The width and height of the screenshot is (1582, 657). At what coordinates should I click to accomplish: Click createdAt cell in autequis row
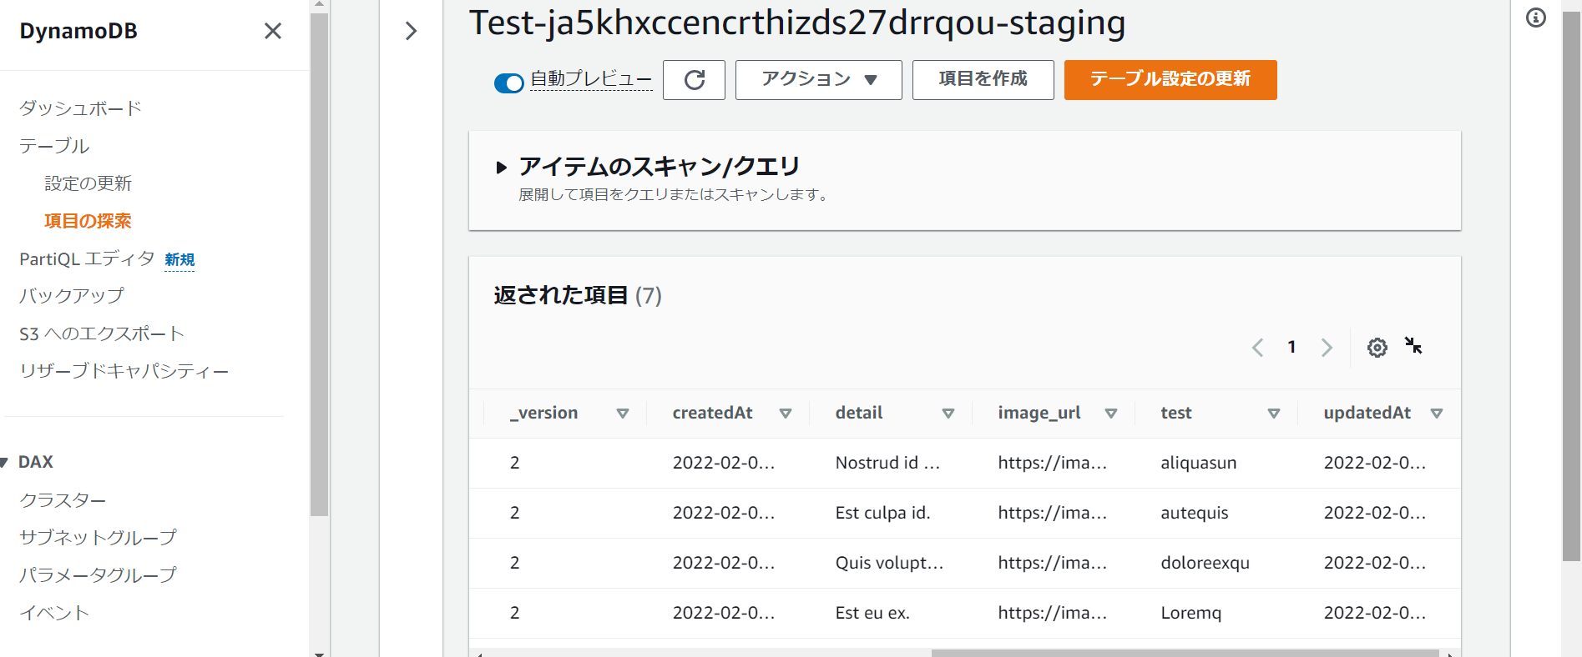(723, 513)
